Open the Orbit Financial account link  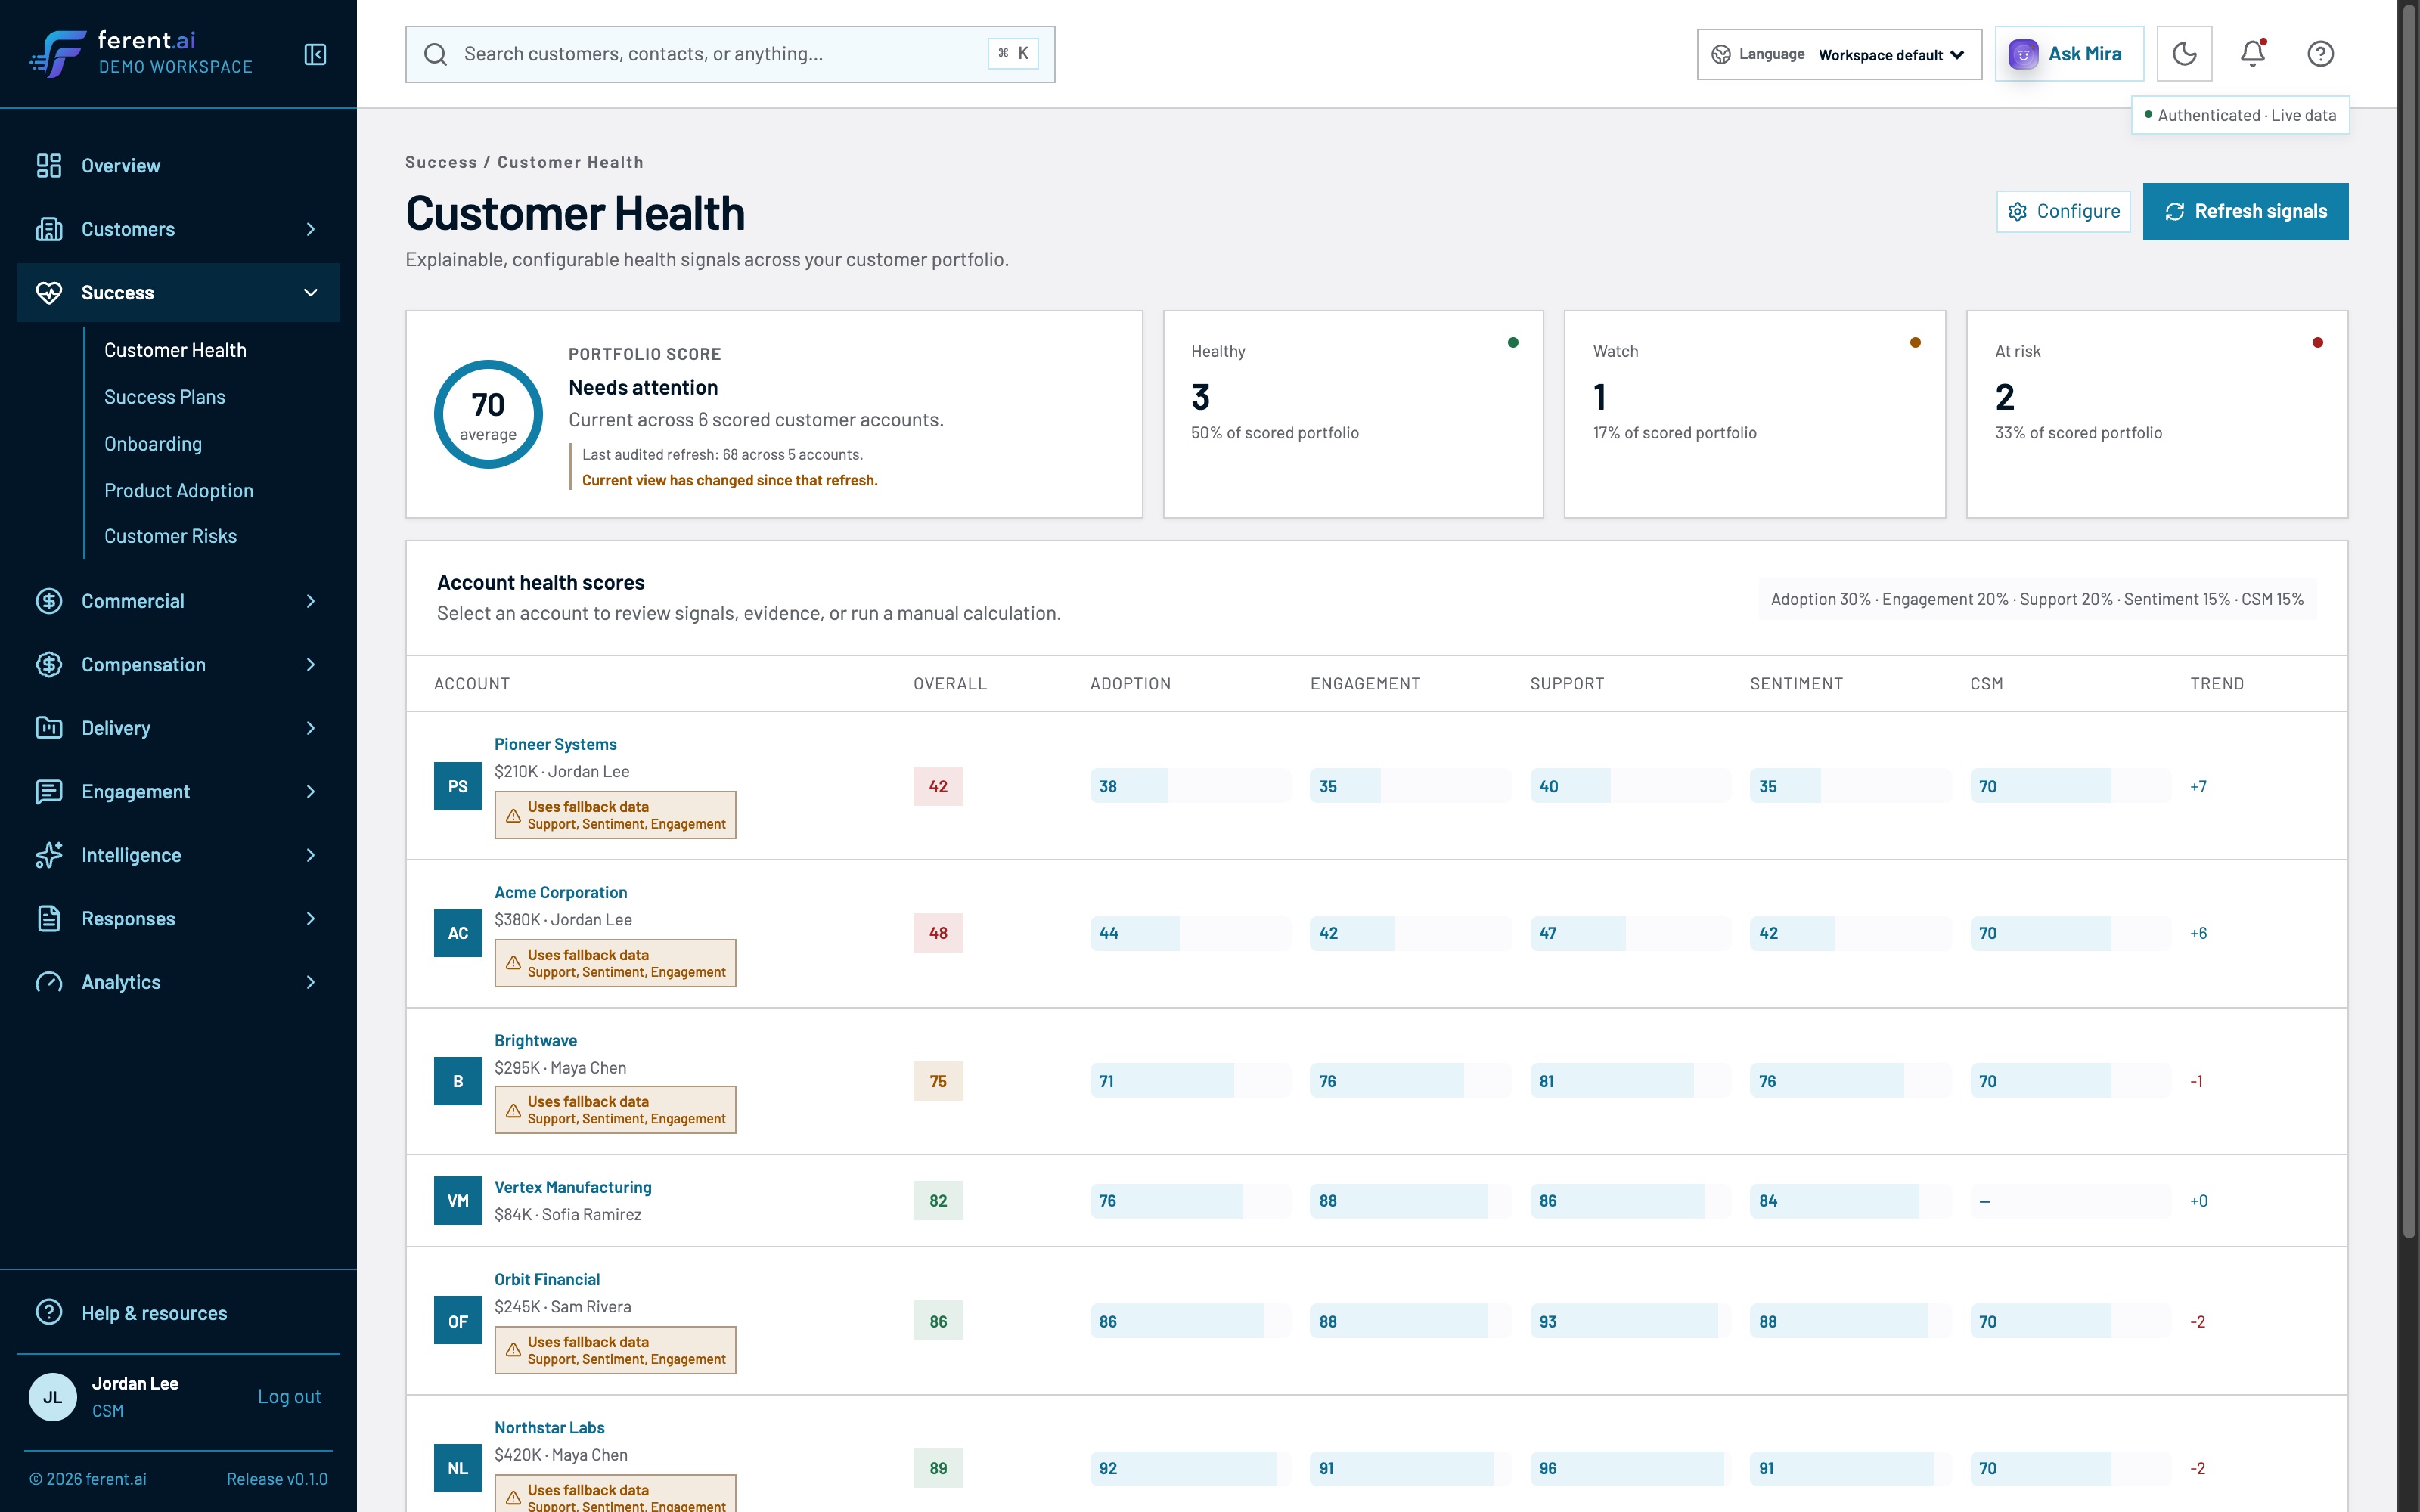(547, 1279)
